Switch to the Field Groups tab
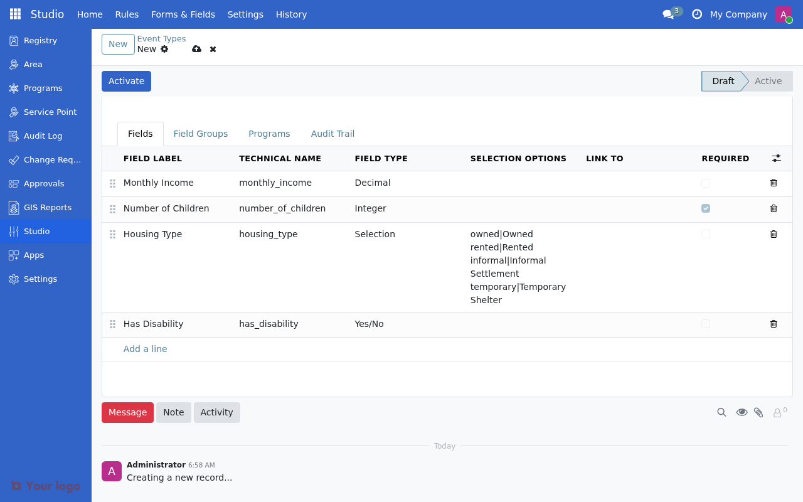This screenshot has width=803, height=502. point(201,134)
